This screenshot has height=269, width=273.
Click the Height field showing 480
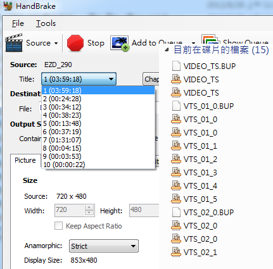pos(144,210)
